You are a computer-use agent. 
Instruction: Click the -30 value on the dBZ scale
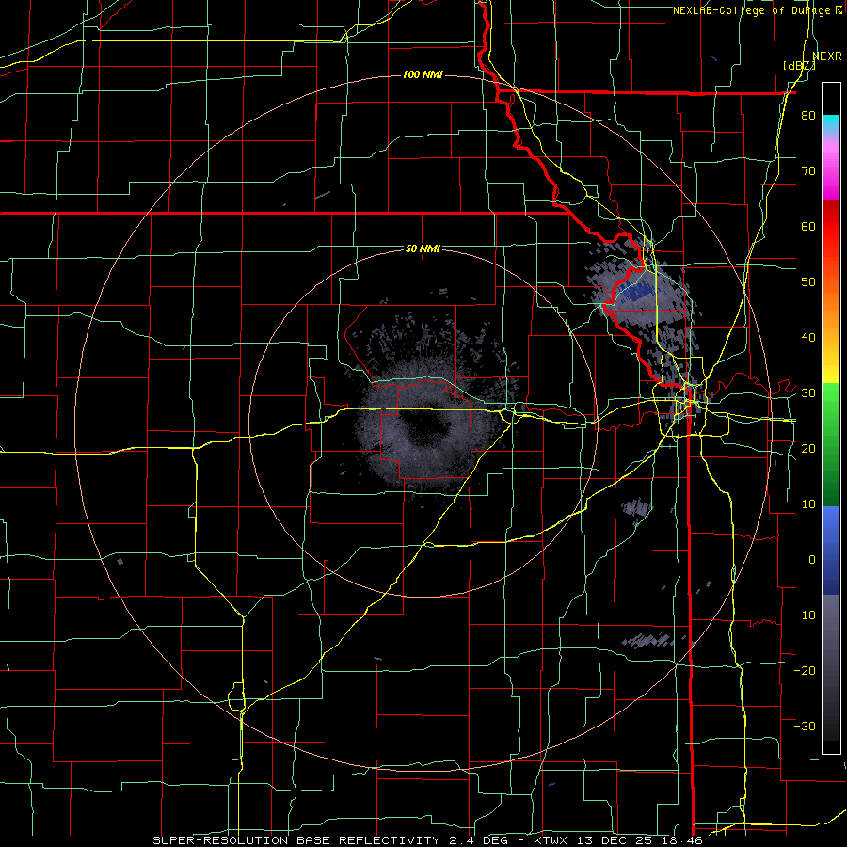(805, 727)
